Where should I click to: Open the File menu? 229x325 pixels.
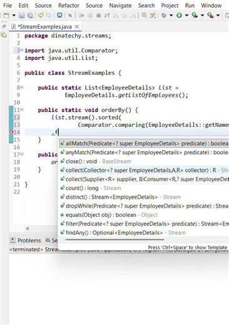point(8,6)
